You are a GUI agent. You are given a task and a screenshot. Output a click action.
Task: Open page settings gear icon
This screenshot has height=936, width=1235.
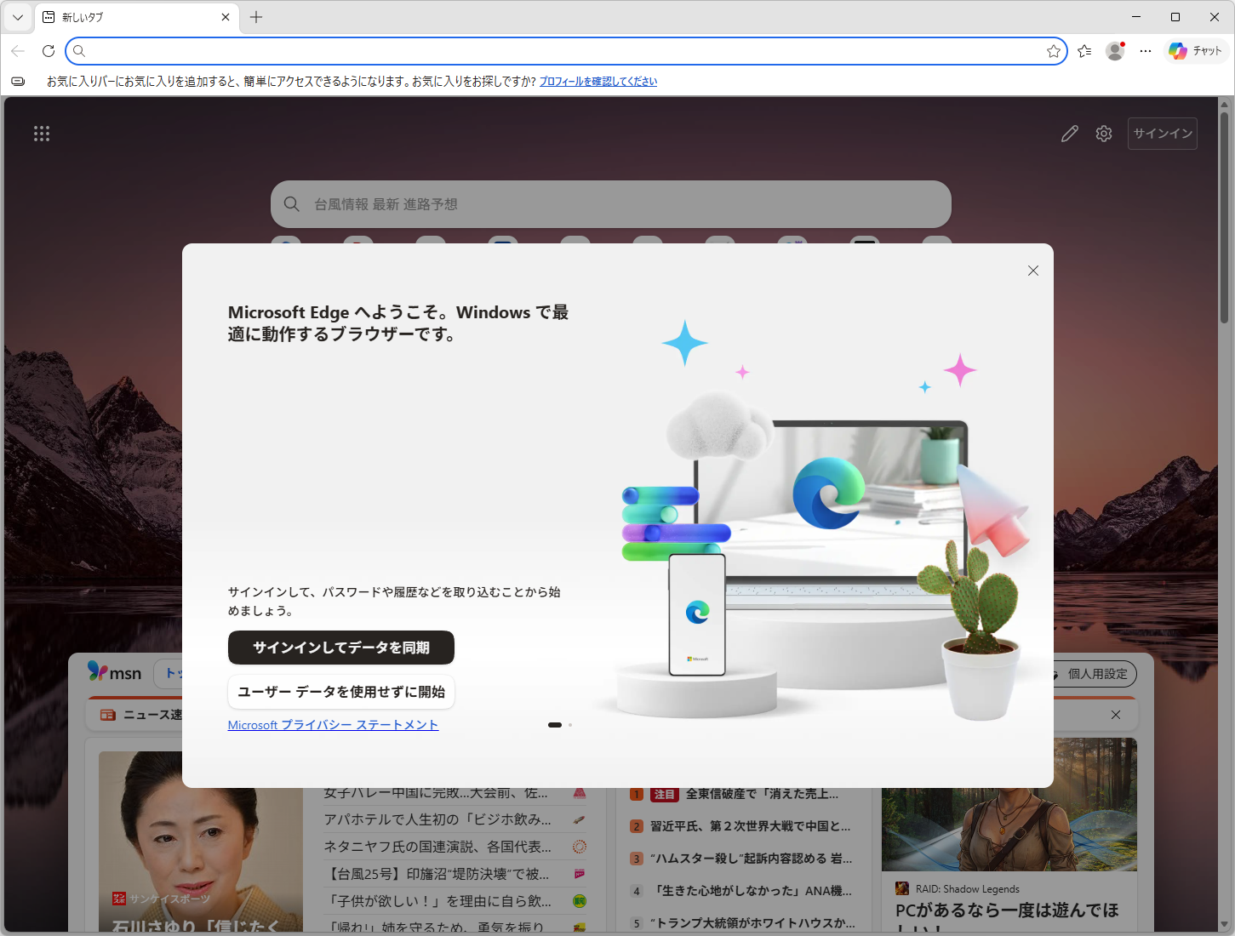pyautogui.click(x=1104, y=134)
